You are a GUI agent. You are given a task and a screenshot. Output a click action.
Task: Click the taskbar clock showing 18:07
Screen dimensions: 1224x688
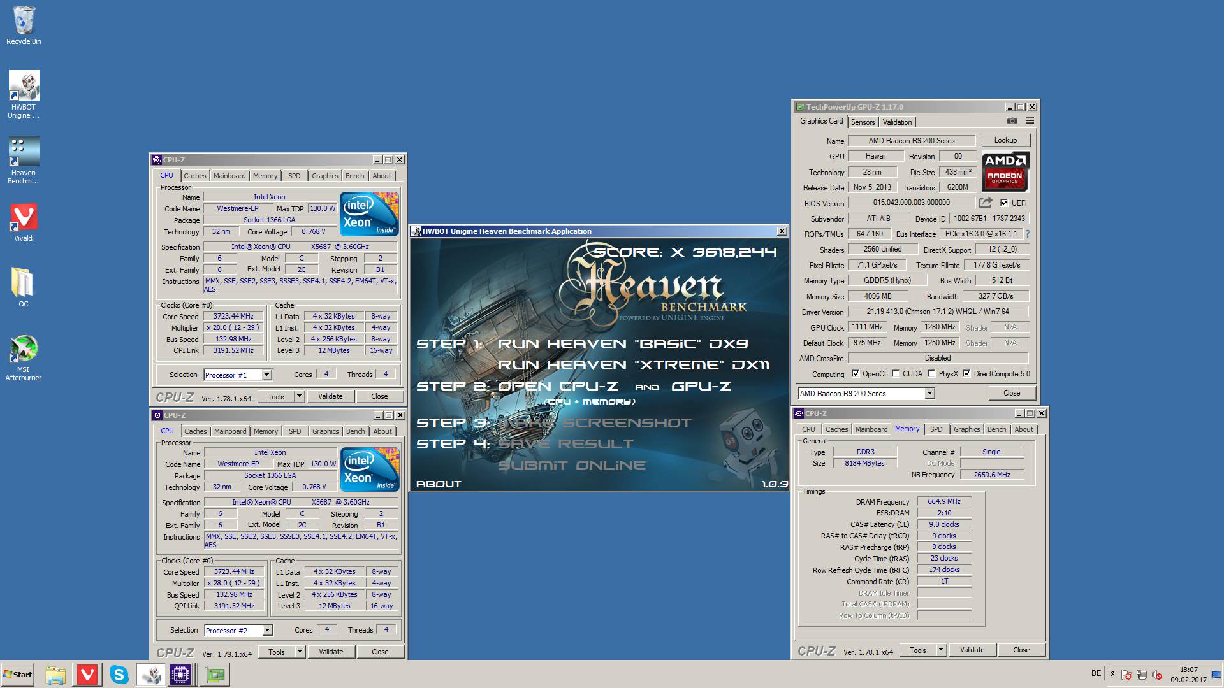pos(1188,675)
